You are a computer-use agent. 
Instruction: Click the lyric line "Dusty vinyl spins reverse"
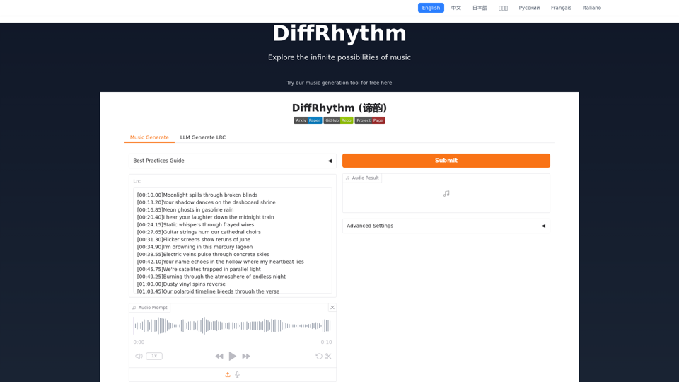coord(194,284)
